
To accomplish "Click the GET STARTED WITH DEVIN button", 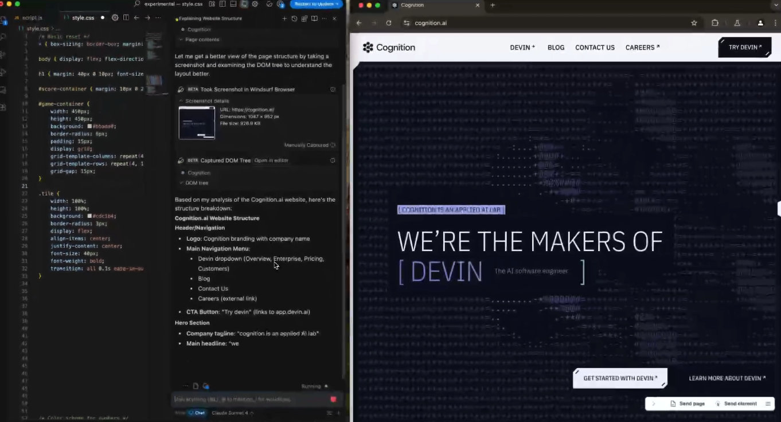I will coord(620,378).
